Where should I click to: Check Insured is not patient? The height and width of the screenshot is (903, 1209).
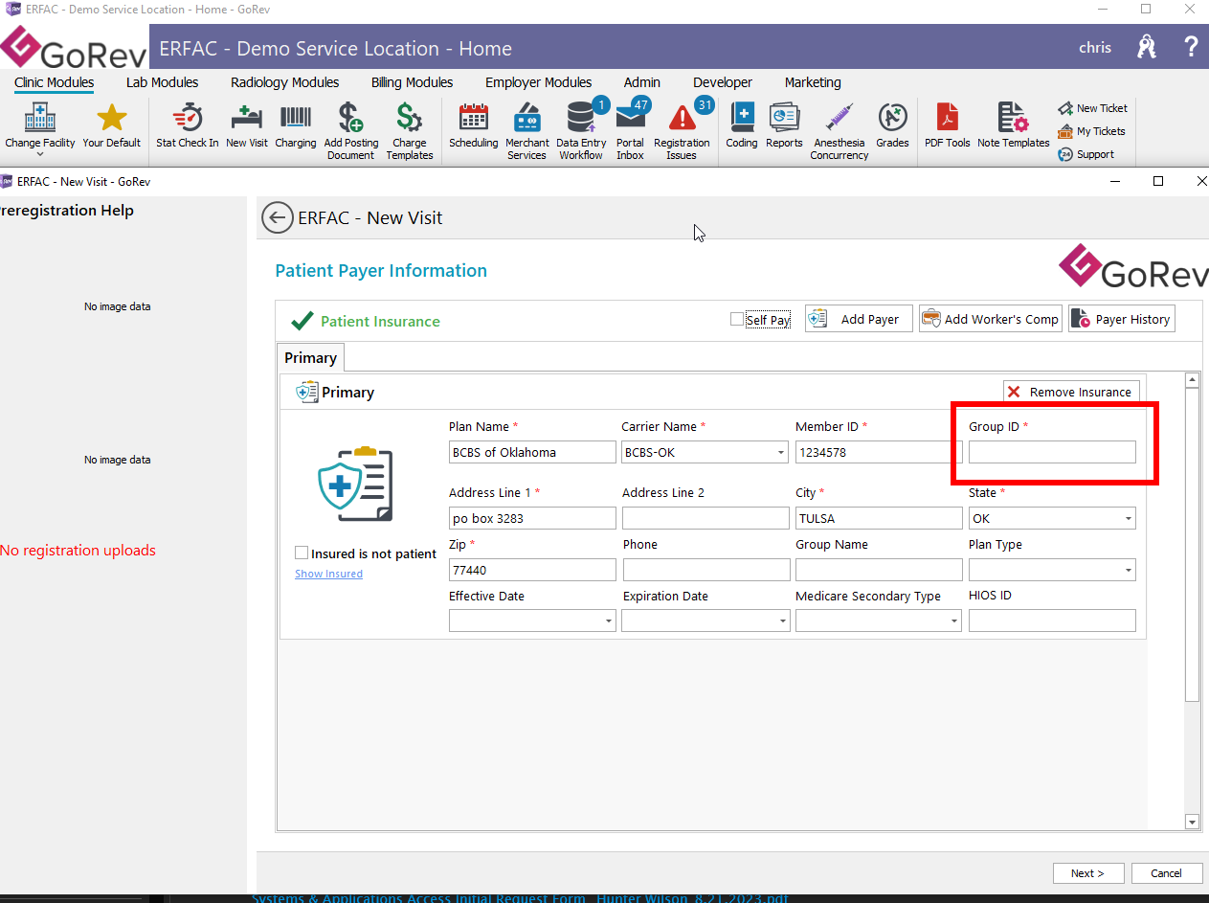coord(302,553)
